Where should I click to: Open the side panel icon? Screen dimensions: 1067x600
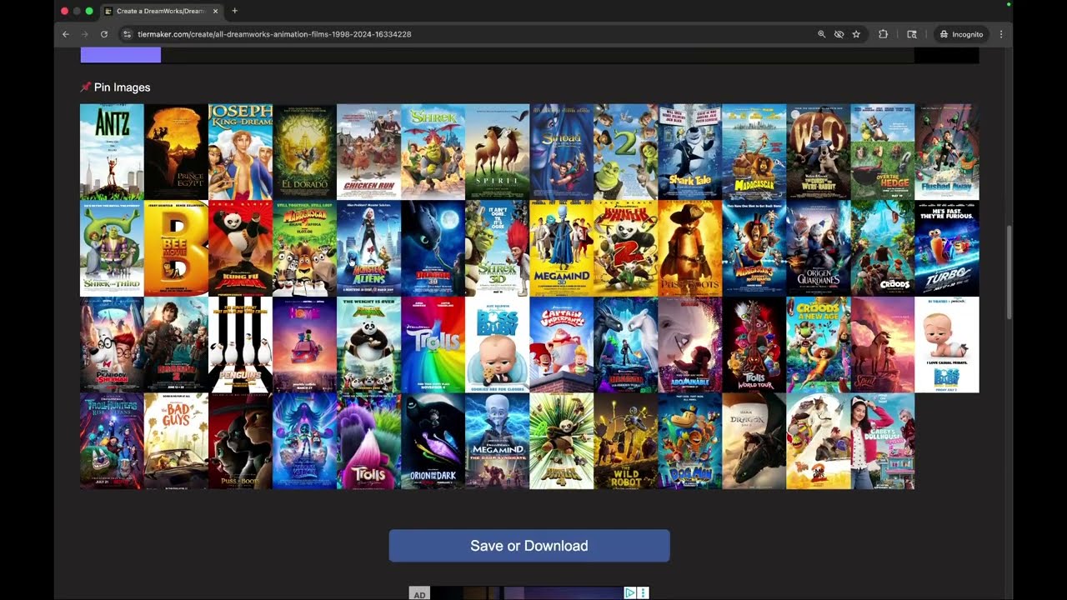(x=912, y=34)
